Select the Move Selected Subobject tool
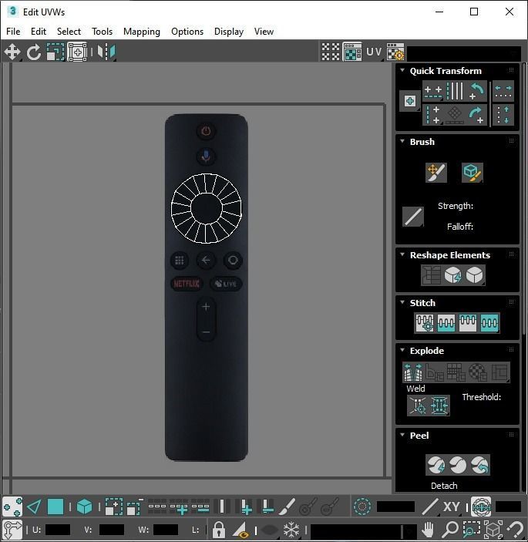Image resolution: width=528 pixels, height=542 pixels. pos(12,52)
